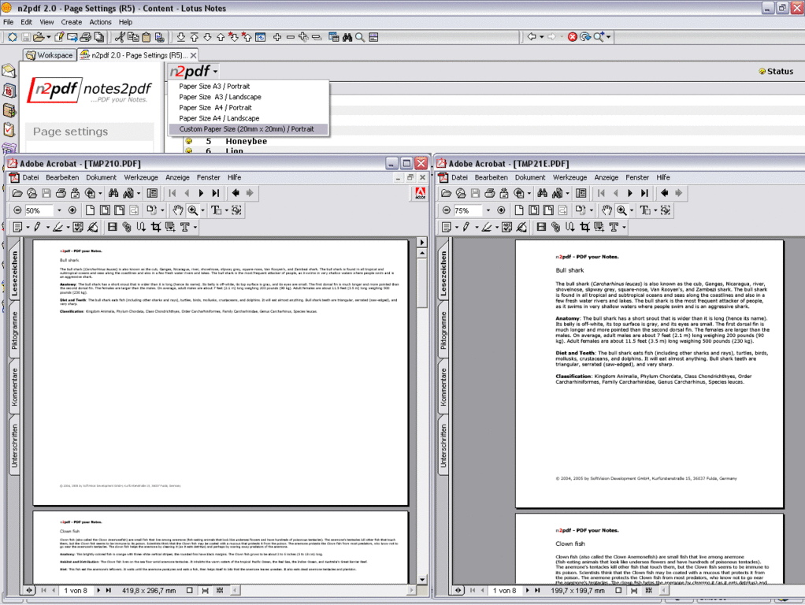Image resolution: width=805 pixels, height=605 pixels.
Task: Open the Create menu in Lotus Notes
Action: tap(72, 22)
